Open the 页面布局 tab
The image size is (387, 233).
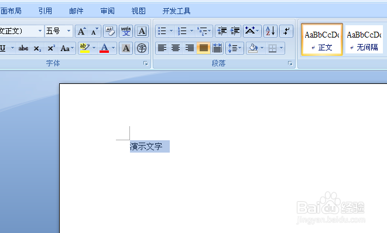pos(11,11)
